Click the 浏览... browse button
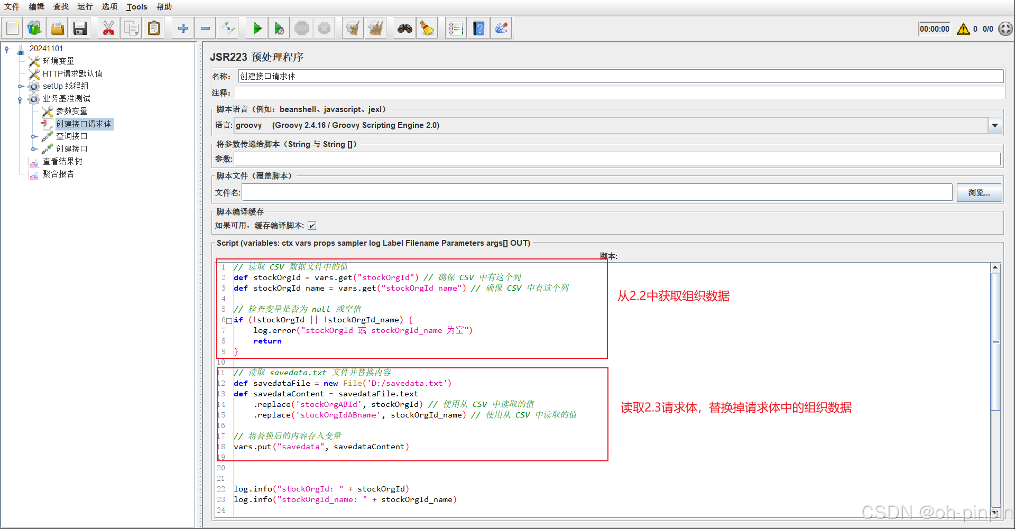This screenshot has height=529, width=1015. click(x=979, y=193)
